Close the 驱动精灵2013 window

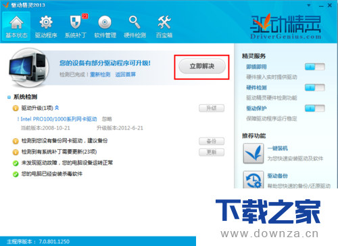pos(330,5)
